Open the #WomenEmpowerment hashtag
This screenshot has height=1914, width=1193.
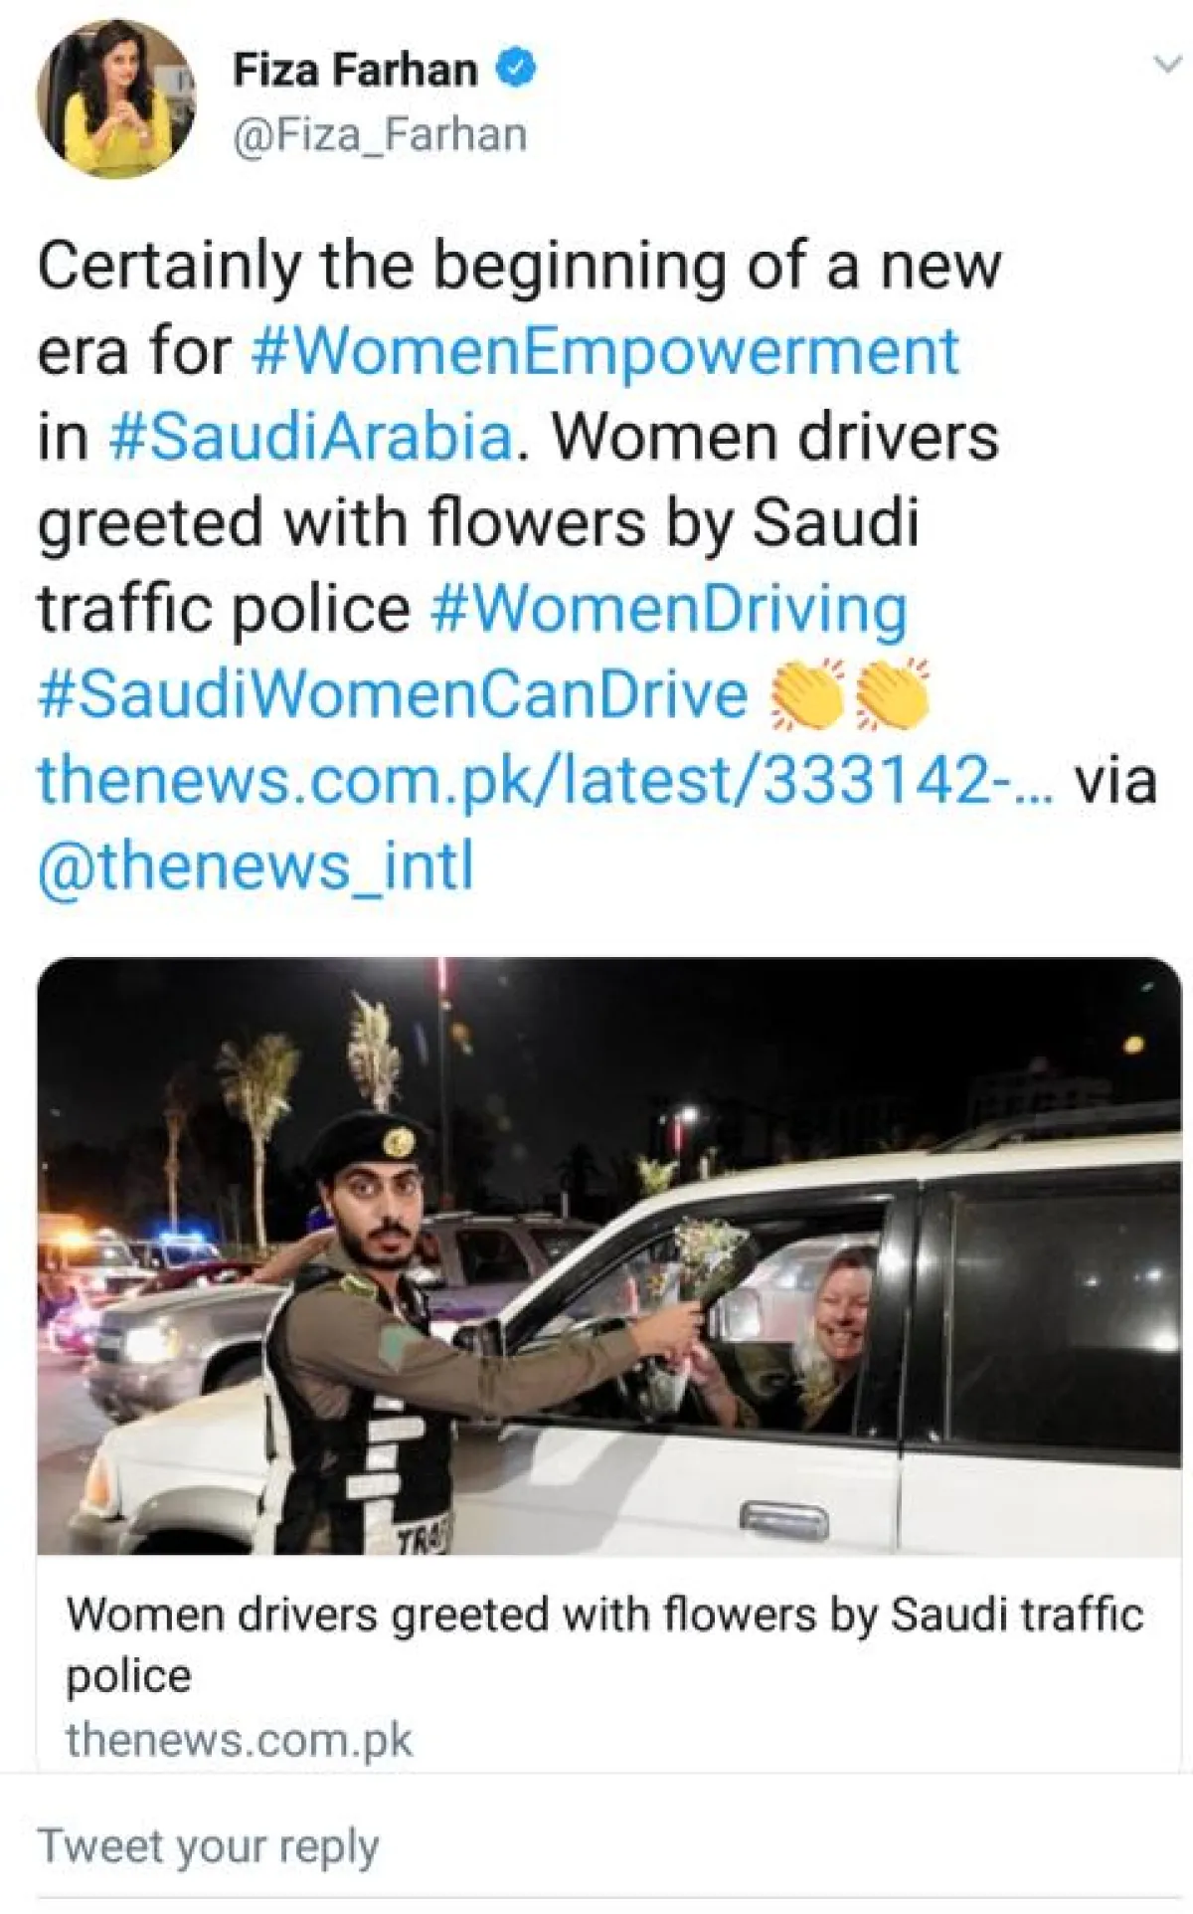tap(605, 352)
